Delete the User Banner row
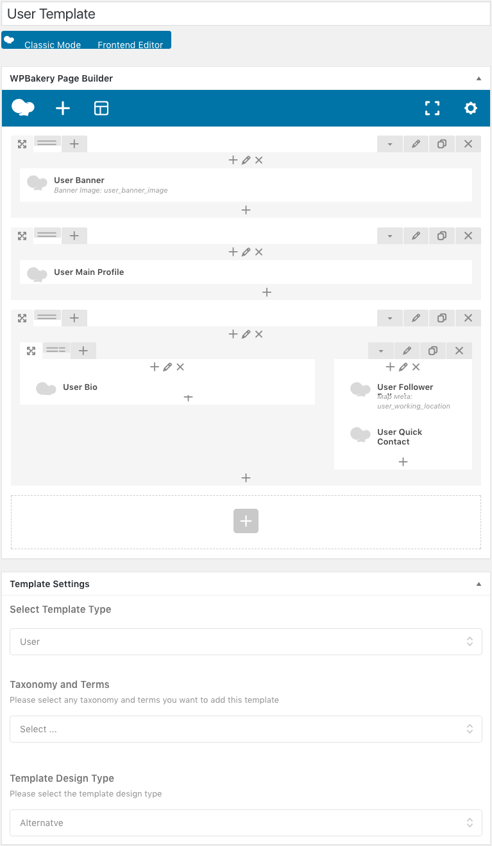The height and width of the screenshot is (846, 492). (x=468, y=145)
